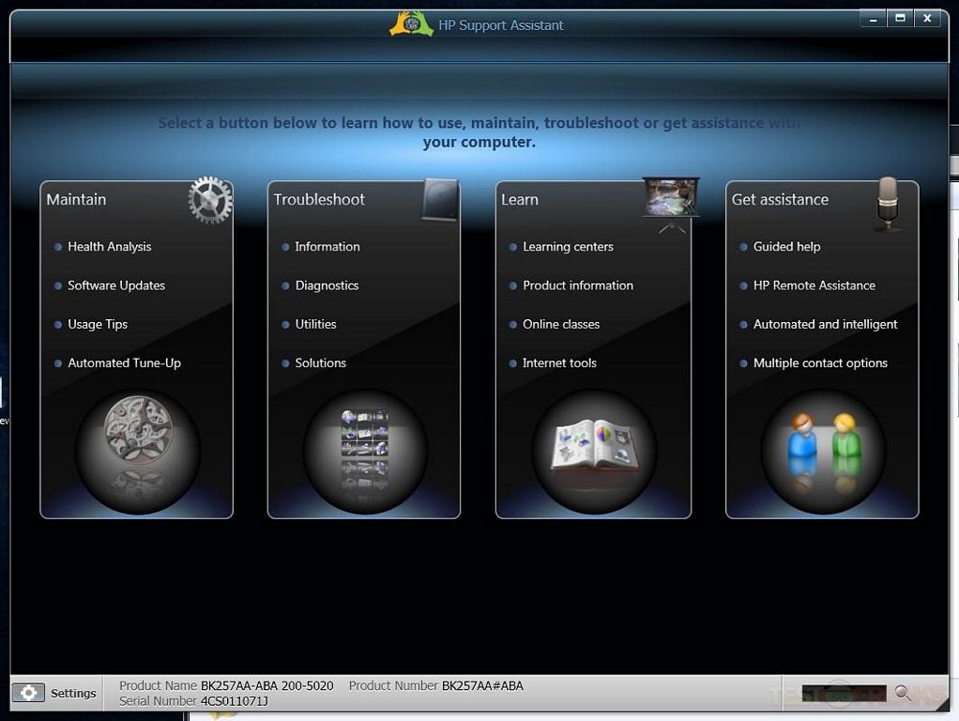
Task: Click the monitor icon on Troubleshoot panel
Action: pos(439,200)
